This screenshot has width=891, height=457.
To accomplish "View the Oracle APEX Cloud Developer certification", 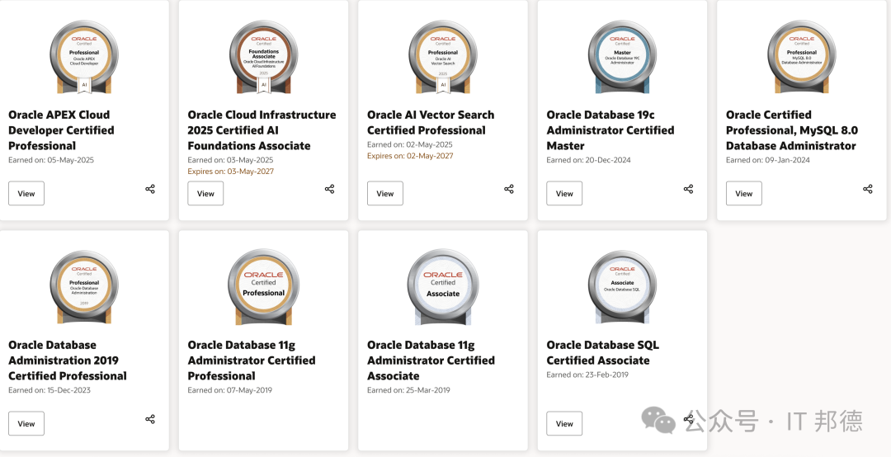I will pos(26,193).
